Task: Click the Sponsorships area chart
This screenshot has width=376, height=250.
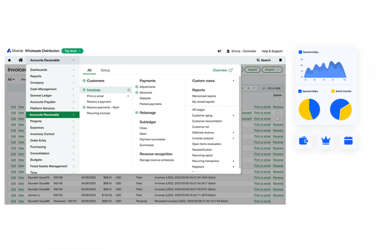Action: click(325, 69)
